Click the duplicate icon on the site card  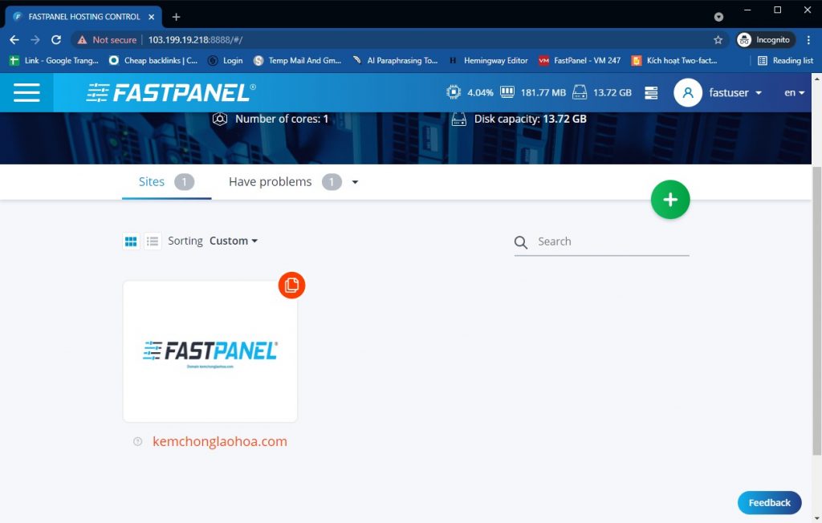click(x=291, y=285)
